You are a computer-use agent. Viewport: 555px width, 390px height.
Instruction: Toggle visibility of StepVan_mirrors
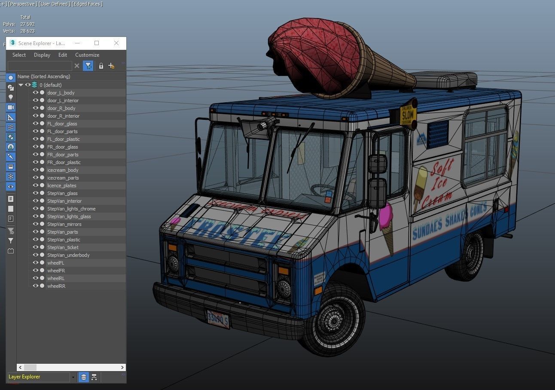[x=36, y=224]
